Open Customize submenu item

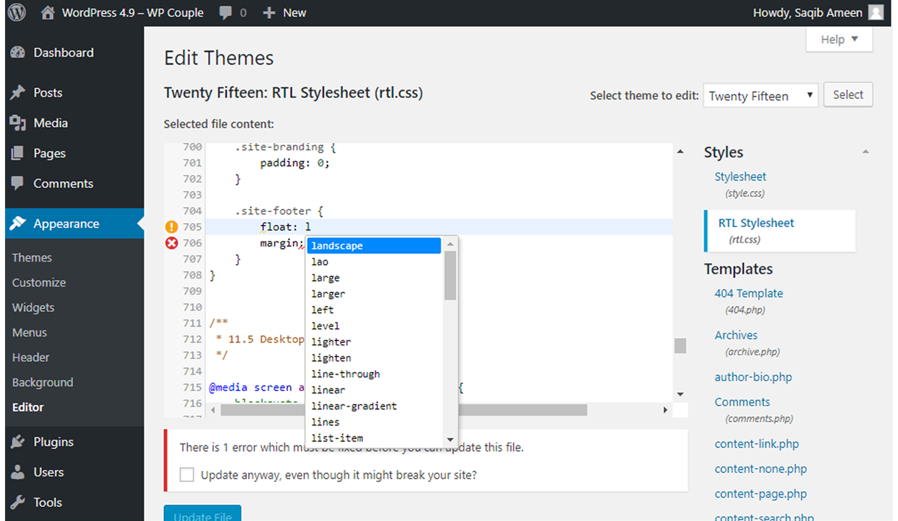(39, 283)
